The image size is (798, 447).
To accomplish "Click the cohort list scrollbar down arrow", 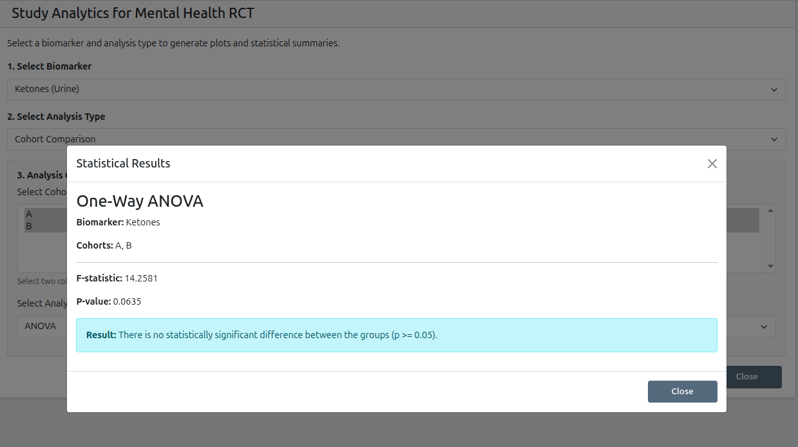I will [x=770, y=266].
